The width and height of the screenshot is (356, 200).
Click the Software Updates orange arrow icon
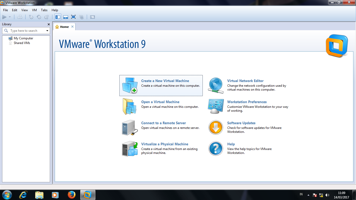(216, 128)
